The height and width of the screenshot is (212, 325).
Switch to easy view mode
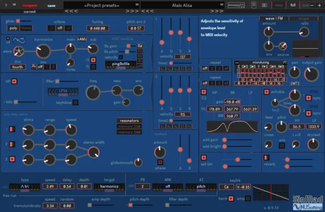click(x=279, y=5)
